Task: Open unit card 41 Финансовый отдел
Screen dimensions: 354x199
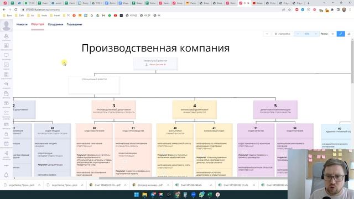Action: [214, 131]
